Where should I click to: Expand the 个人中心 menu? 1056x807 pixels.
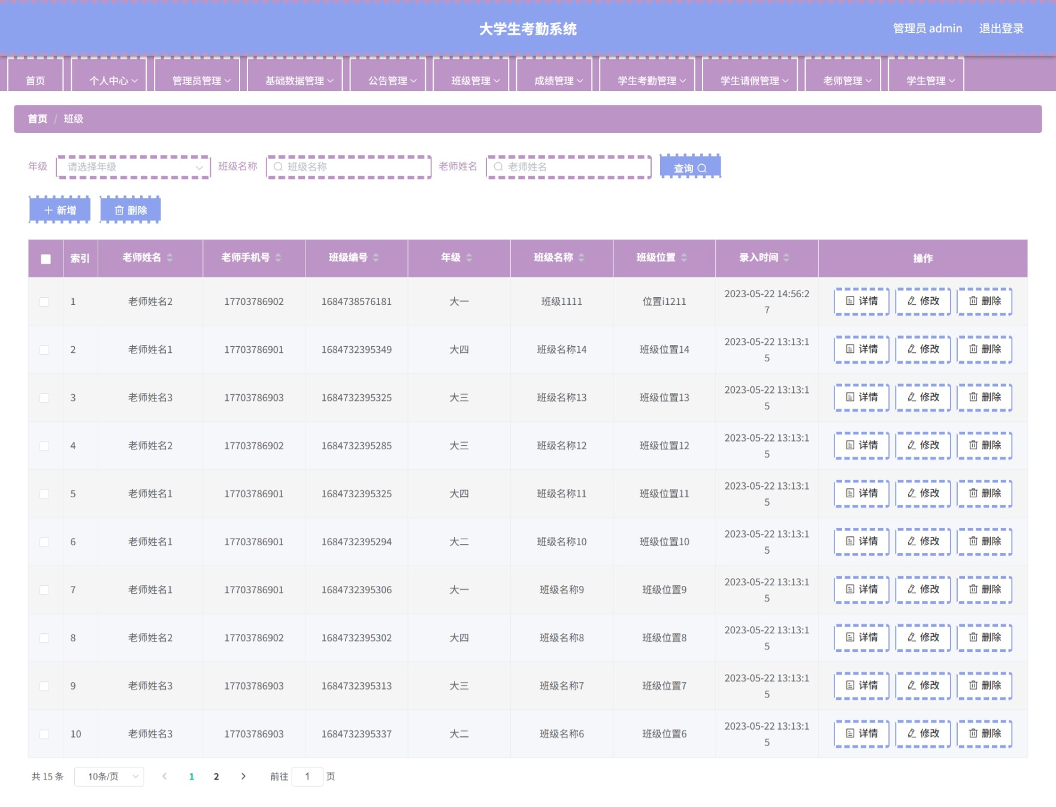click(108, 75)
